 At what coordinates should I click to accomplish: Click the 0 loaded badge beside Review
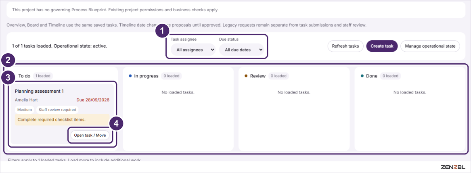click(x=278, y=76)
